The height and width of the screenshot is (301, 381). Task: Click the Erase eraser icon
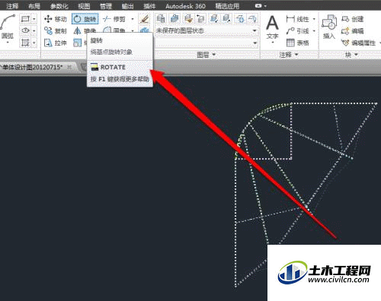click(x=145, y=19)
